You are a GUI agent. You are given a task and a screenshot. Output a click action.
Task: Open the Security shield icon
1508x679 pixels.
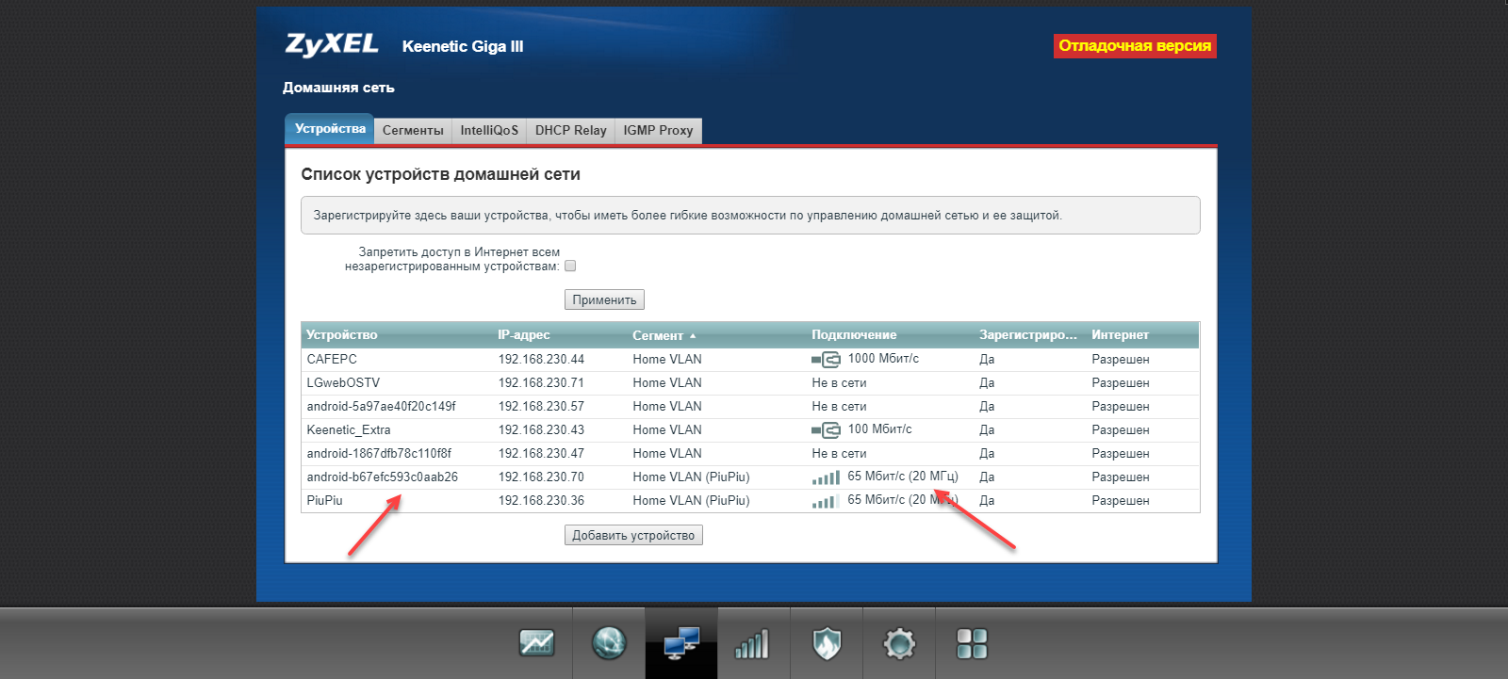pyautogui.click(x=827, y=644)
